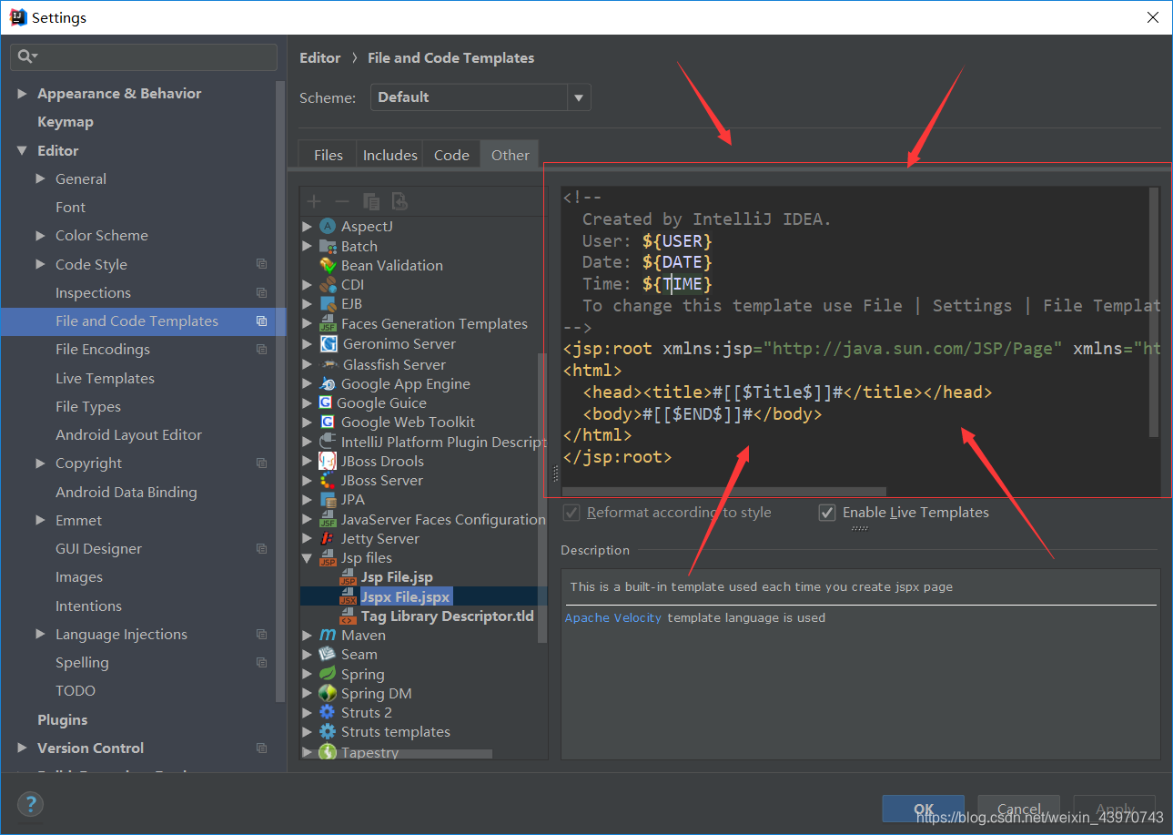
Task: Click in the settings search field
Action: click(x=144, y=56)
